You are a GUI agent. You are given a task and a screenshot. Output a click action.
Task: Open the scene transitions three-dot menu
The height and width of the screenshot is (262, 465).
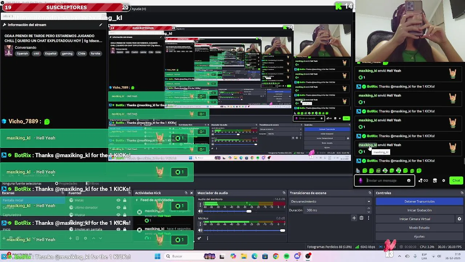[368, 218]
